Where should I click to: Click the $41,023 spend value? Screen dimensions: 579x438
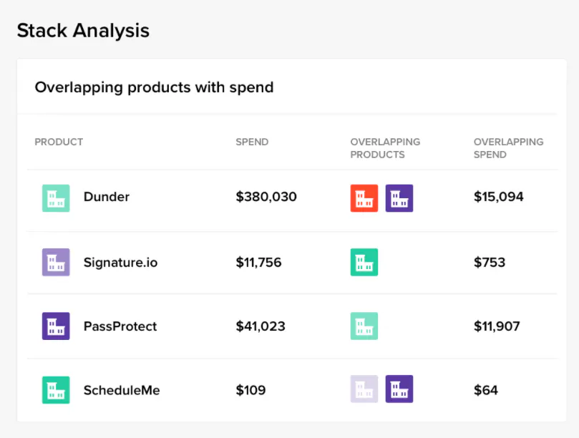click(261, 326)
